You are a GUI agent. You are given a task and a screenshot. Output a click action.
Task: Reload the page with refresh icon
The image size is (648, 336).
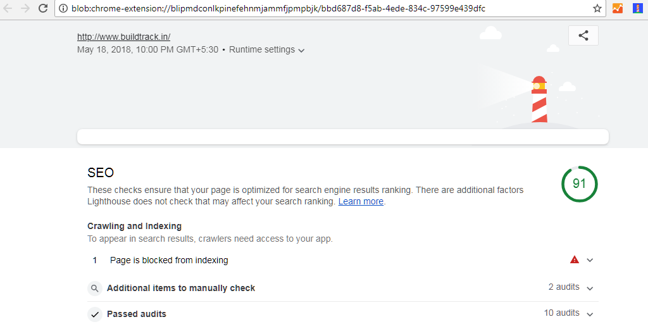[x=43, y=8]
